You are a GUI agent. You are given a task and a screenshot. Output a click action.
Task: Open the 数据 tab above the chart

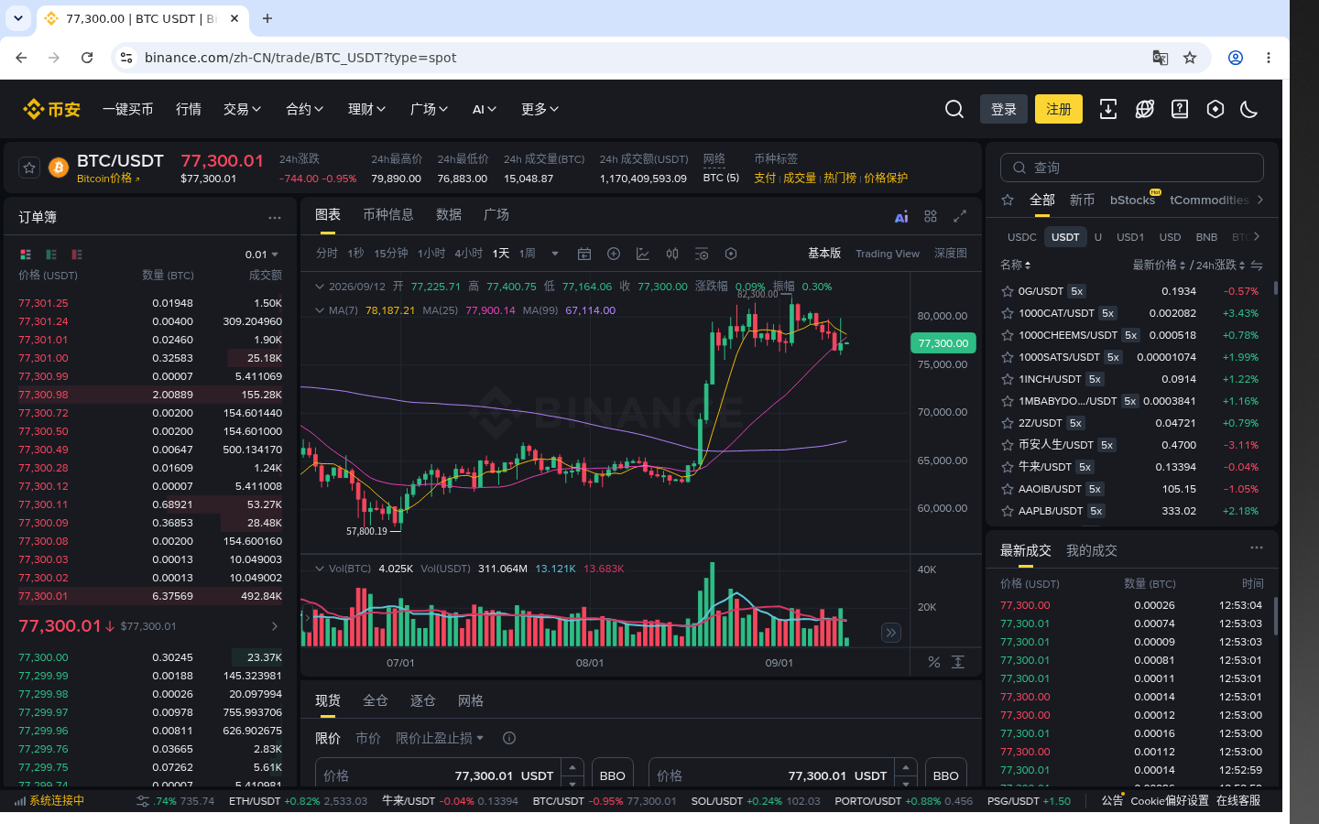click(x=449, y=214)
